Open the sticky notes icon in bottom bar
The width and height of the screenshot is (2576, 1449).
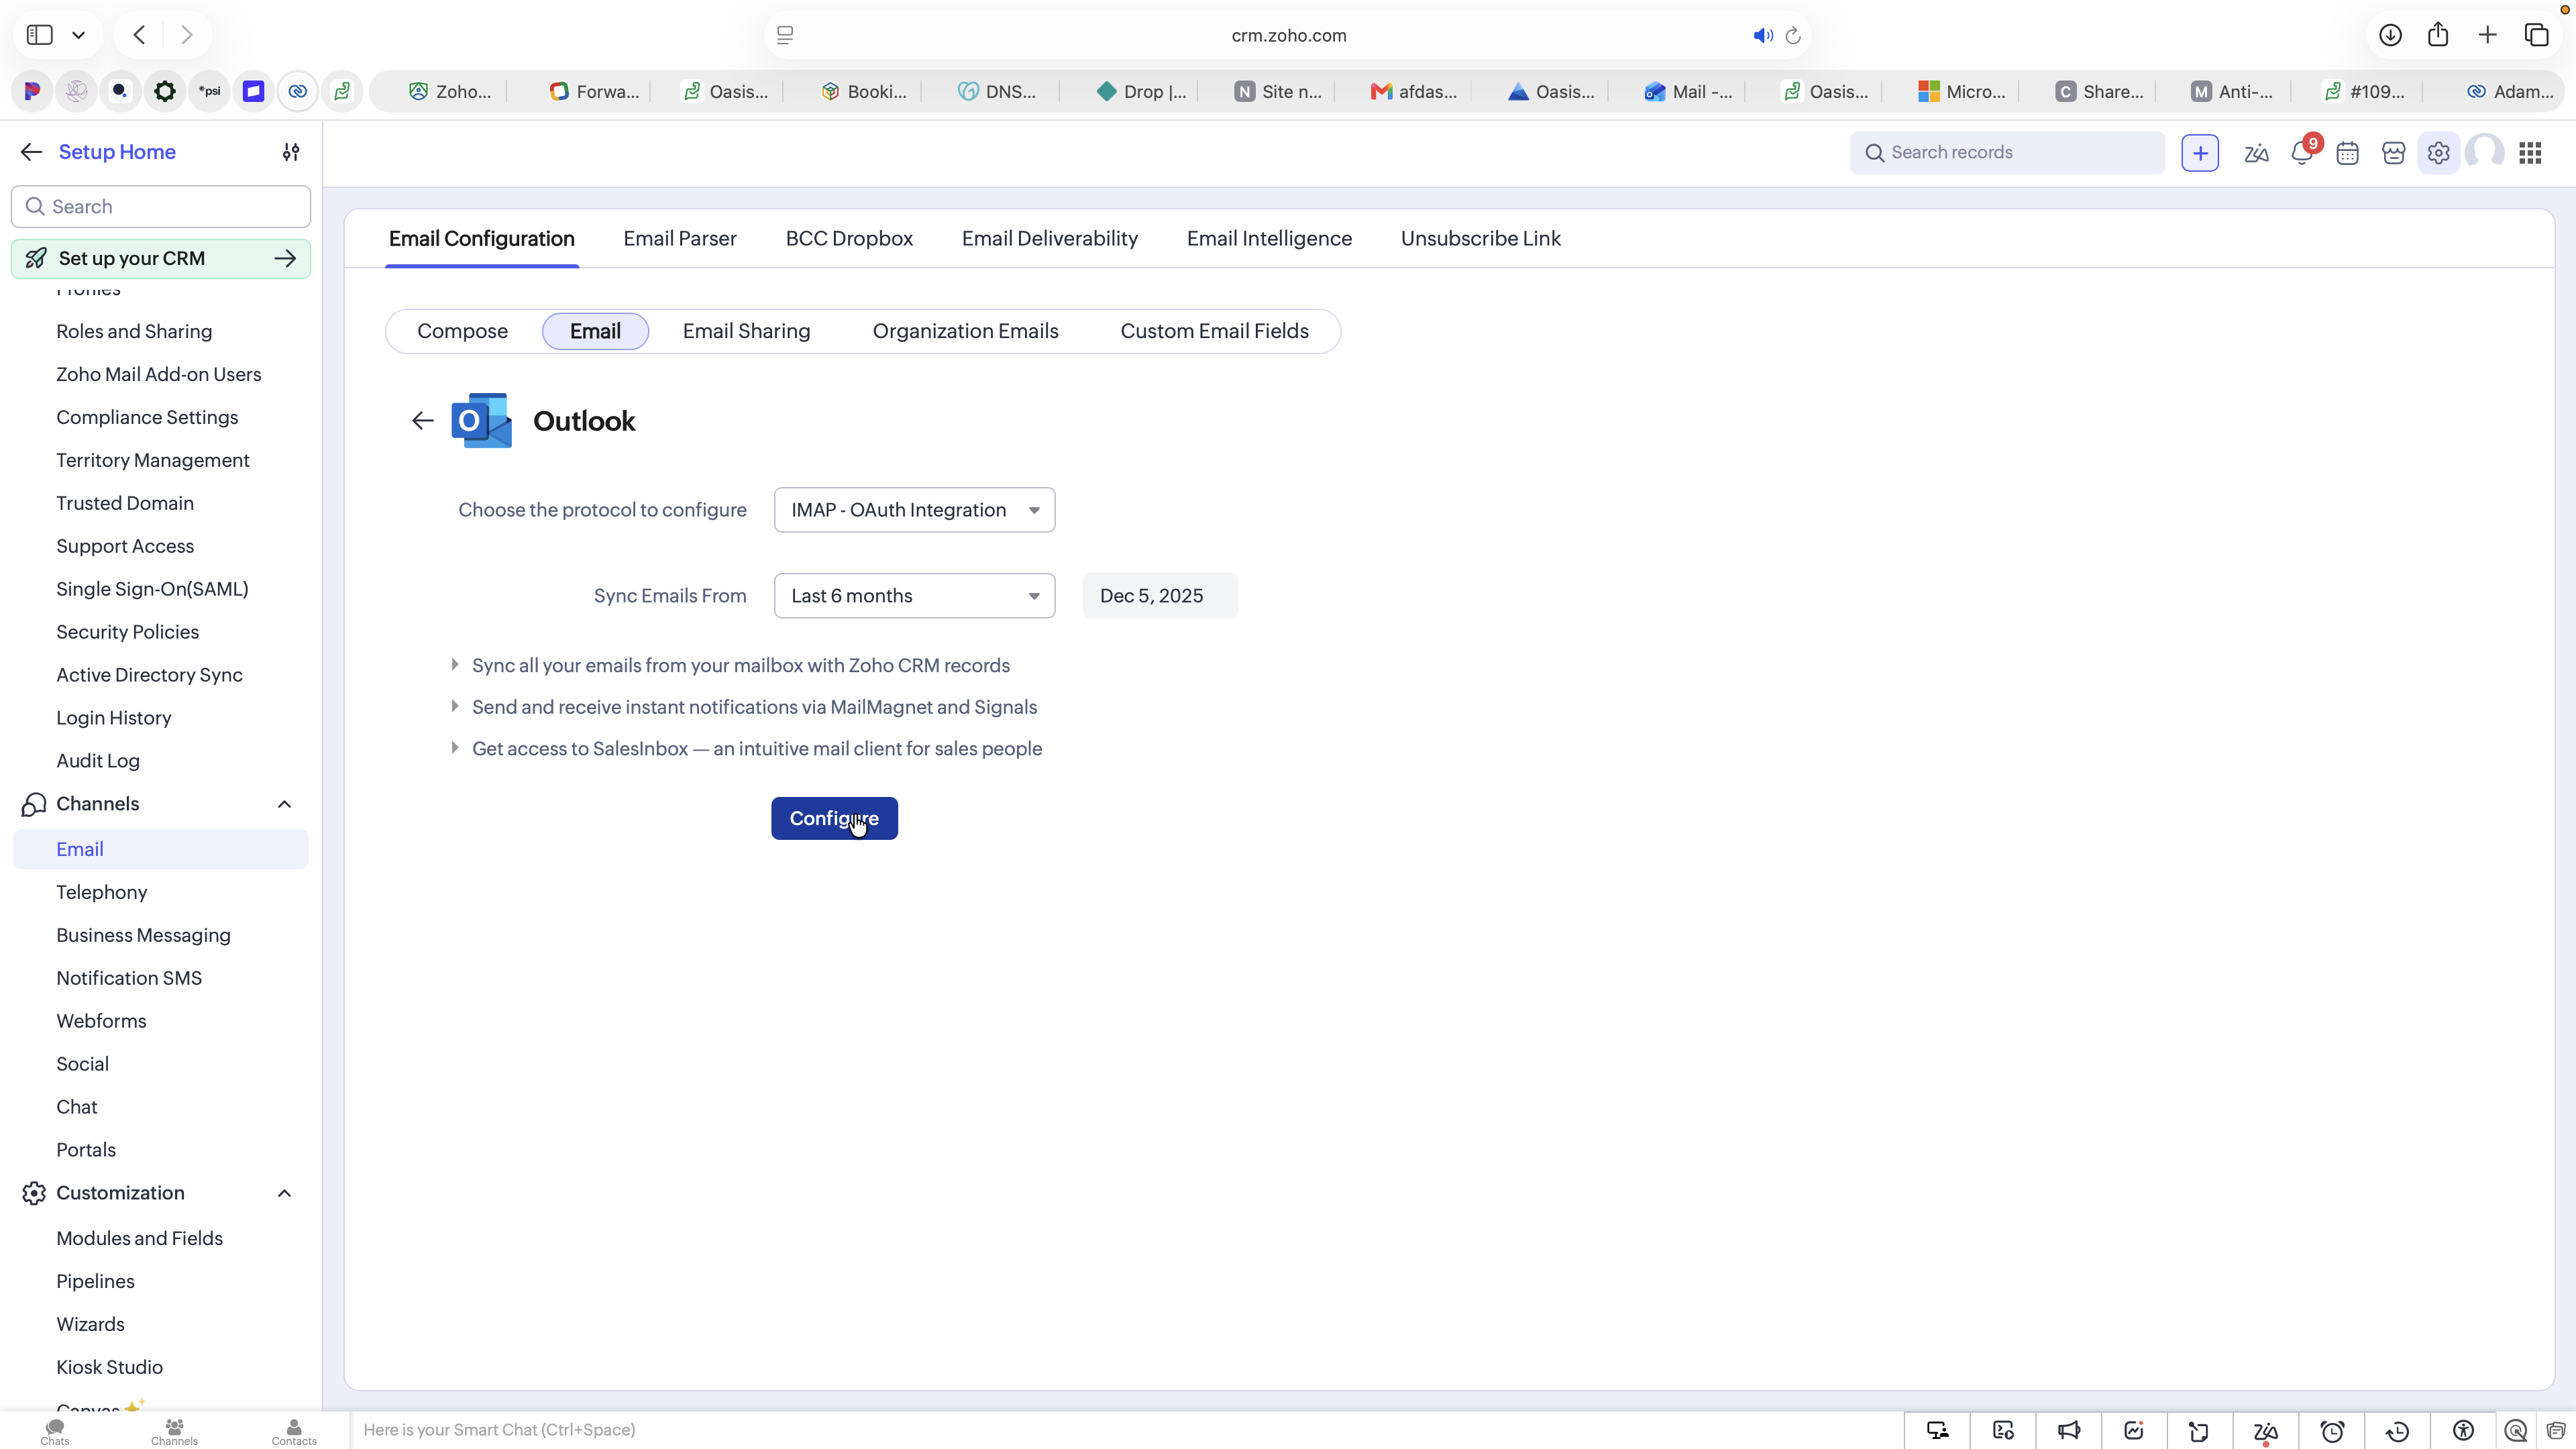[2198, 1431]
